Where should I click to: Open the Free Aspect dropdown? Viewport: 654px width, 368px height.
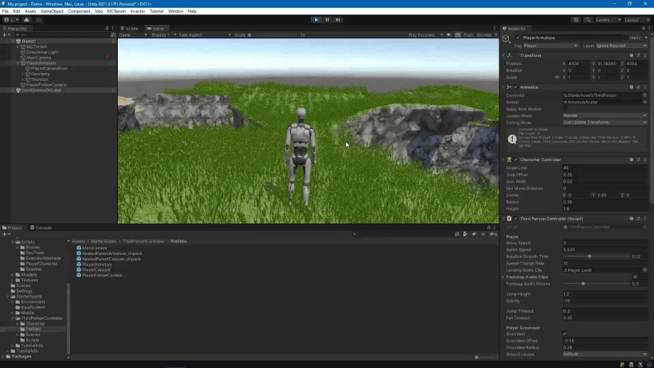click(x=204, y=35)
